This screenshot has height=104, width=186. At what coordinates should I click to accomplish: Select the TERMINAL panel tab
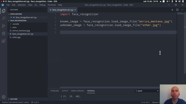coord(91,91)
